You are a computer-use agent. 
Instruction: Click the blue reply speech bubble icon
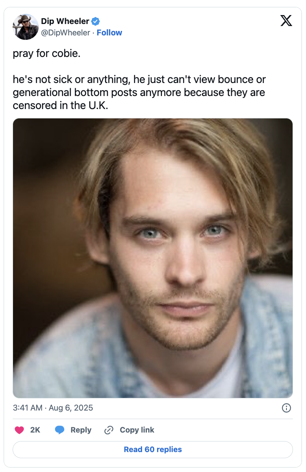pyautogui.click(x=60, y=430)
